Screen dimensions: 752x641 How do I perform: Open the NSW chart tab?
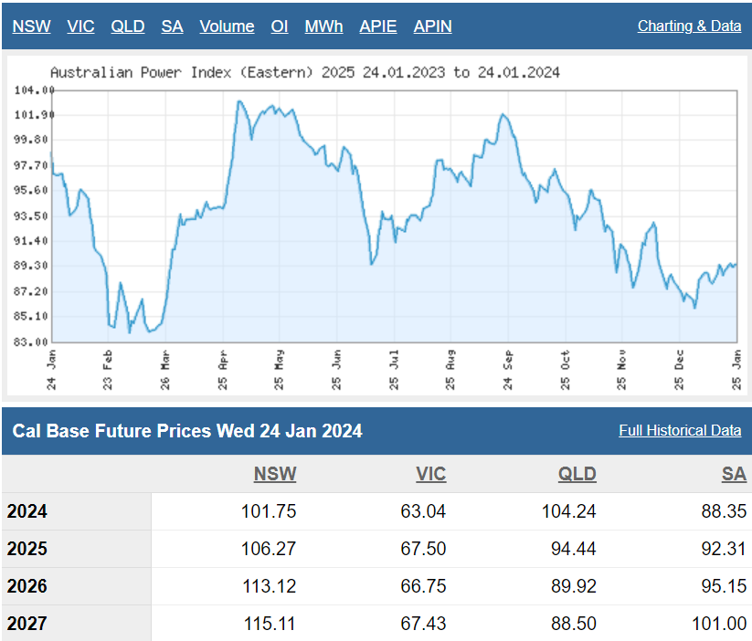(31, 26)
